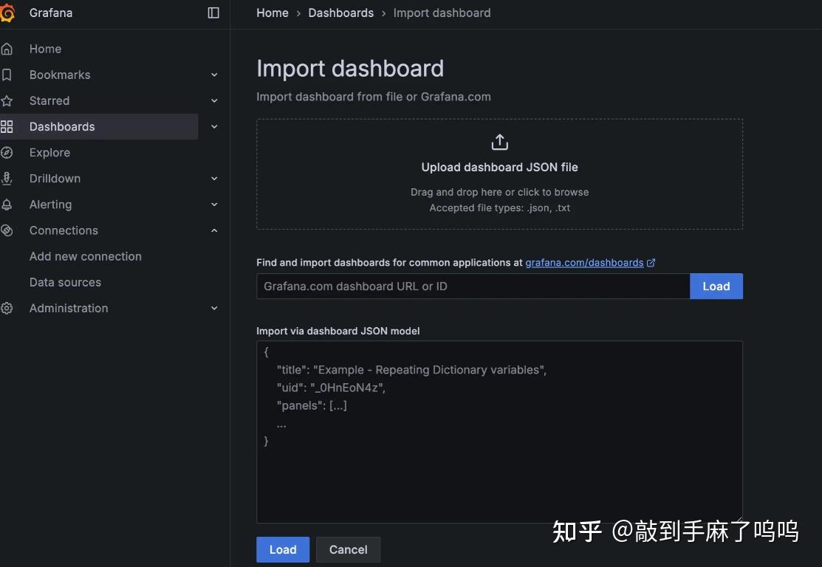The width and height of the screenshot is (822, 567).
Task: Open Home in the sidebar menu
Action: coord(45,49)
